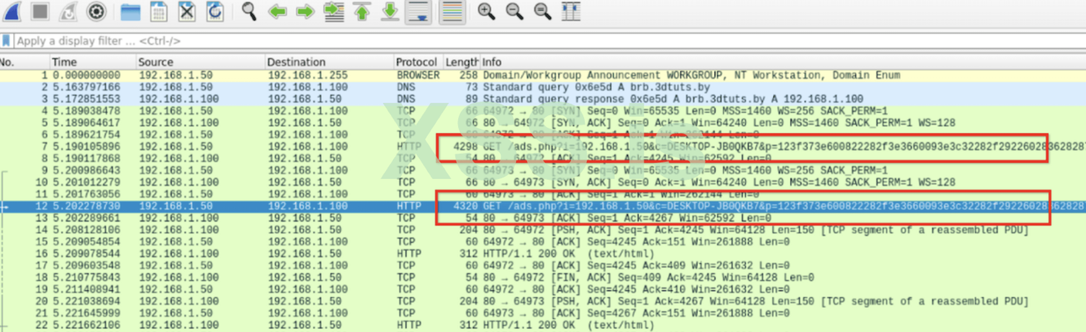Screen dimensions: 1086x332
Task: Select the DNS query for brb.3dtuts.by in packet 2
Action: coord(543,87)
